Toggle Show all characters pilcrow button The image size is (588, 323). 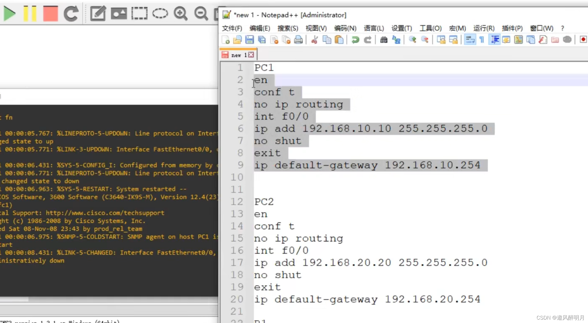482,40
